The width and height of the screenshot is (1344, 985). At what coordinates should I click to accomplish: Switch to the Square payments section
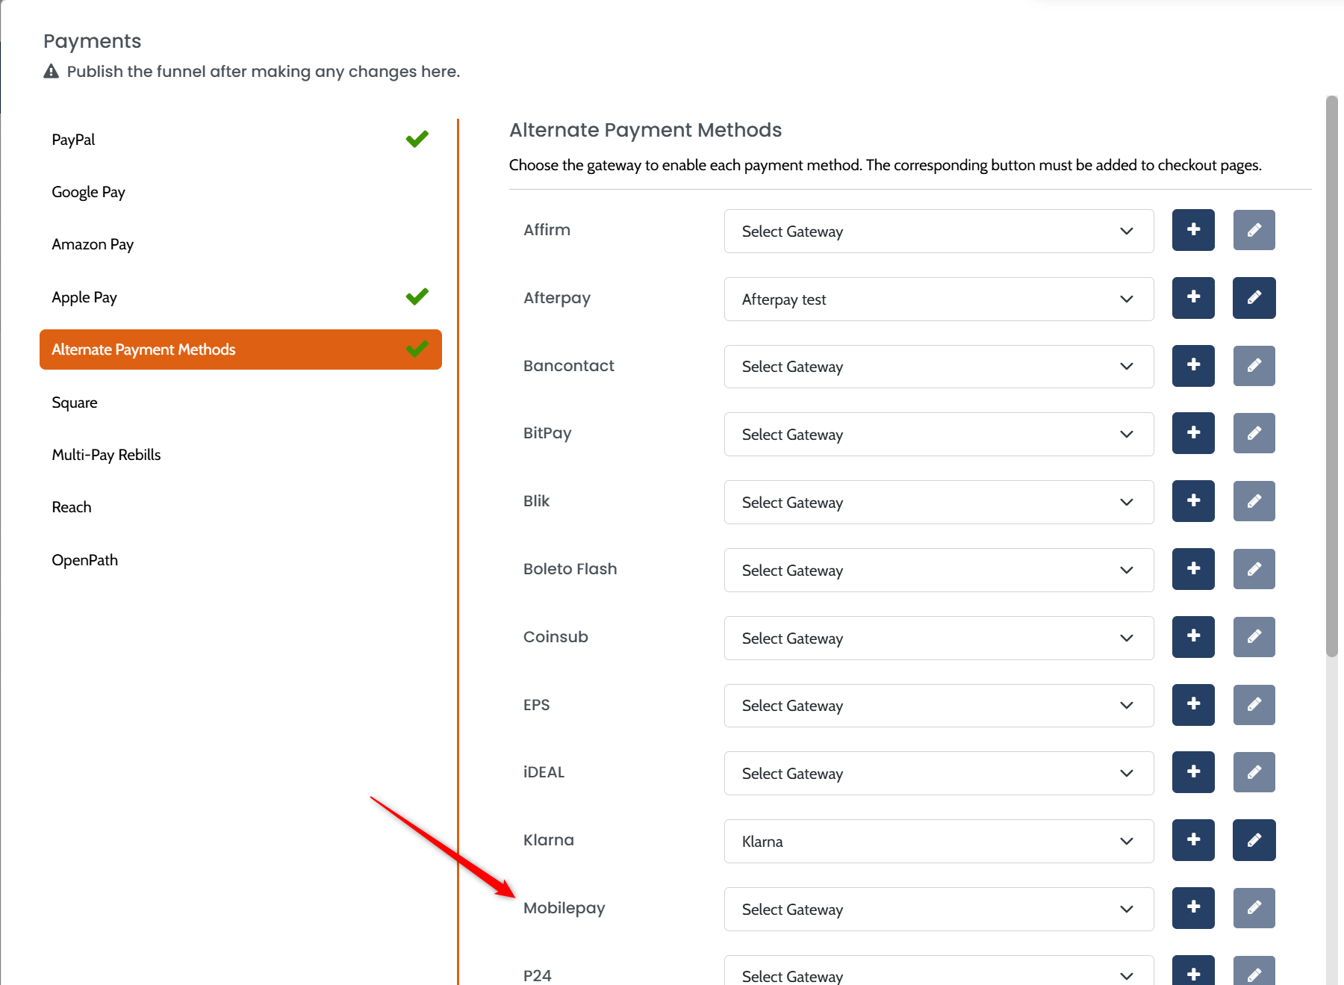75,403
